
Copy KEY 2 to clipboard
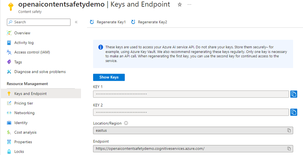tap(294, 112)
